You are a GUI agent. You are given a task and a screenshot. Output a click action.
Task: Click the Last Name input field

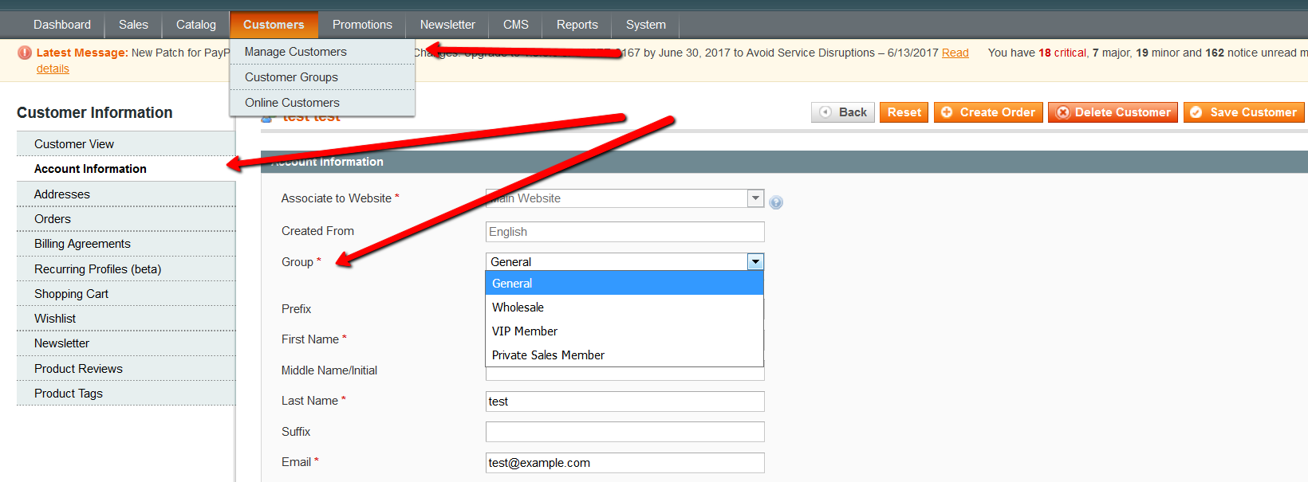click(624, 402)
